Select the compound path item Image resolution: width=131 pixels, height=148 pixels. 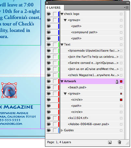pyautogui.click(x=84, y=32)
